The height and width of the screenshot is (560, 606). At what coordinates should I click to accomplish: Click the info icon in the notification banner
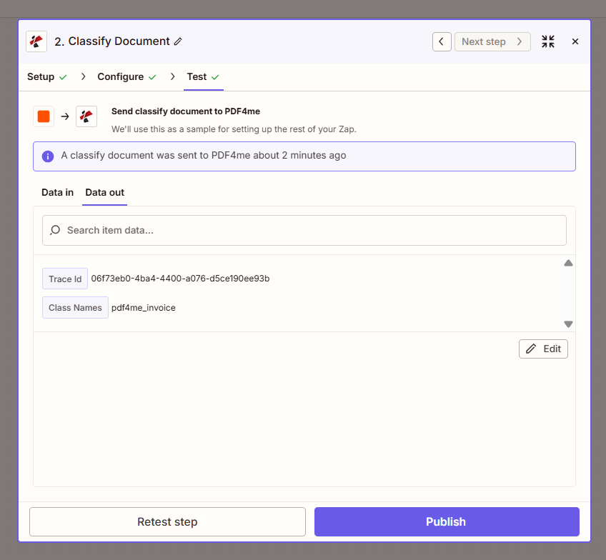[x=48, y=156]
